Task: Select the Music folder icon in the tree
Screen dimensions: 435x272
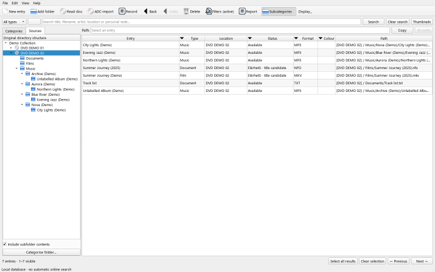Action: (22, 69)
